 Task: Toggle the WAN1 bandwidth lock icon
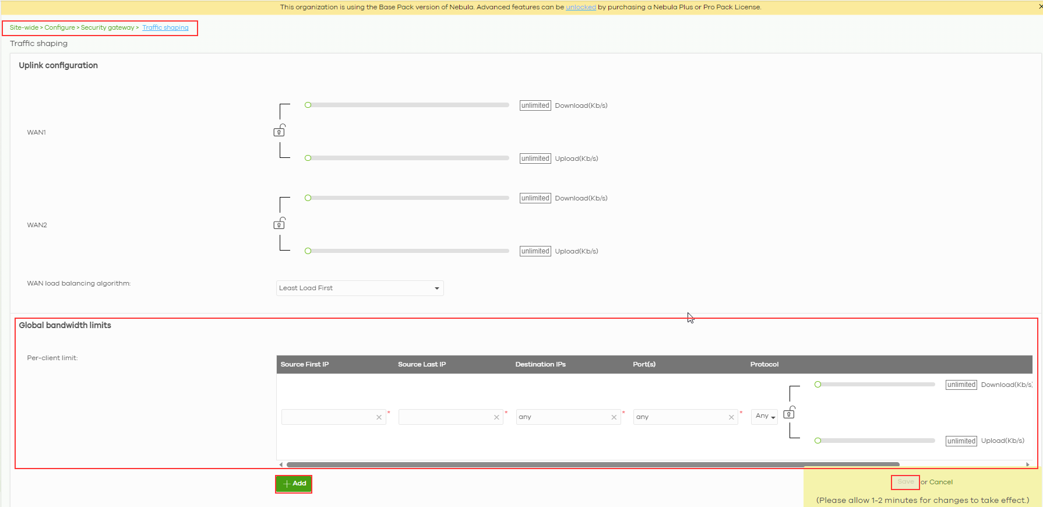tap(279, 131)
